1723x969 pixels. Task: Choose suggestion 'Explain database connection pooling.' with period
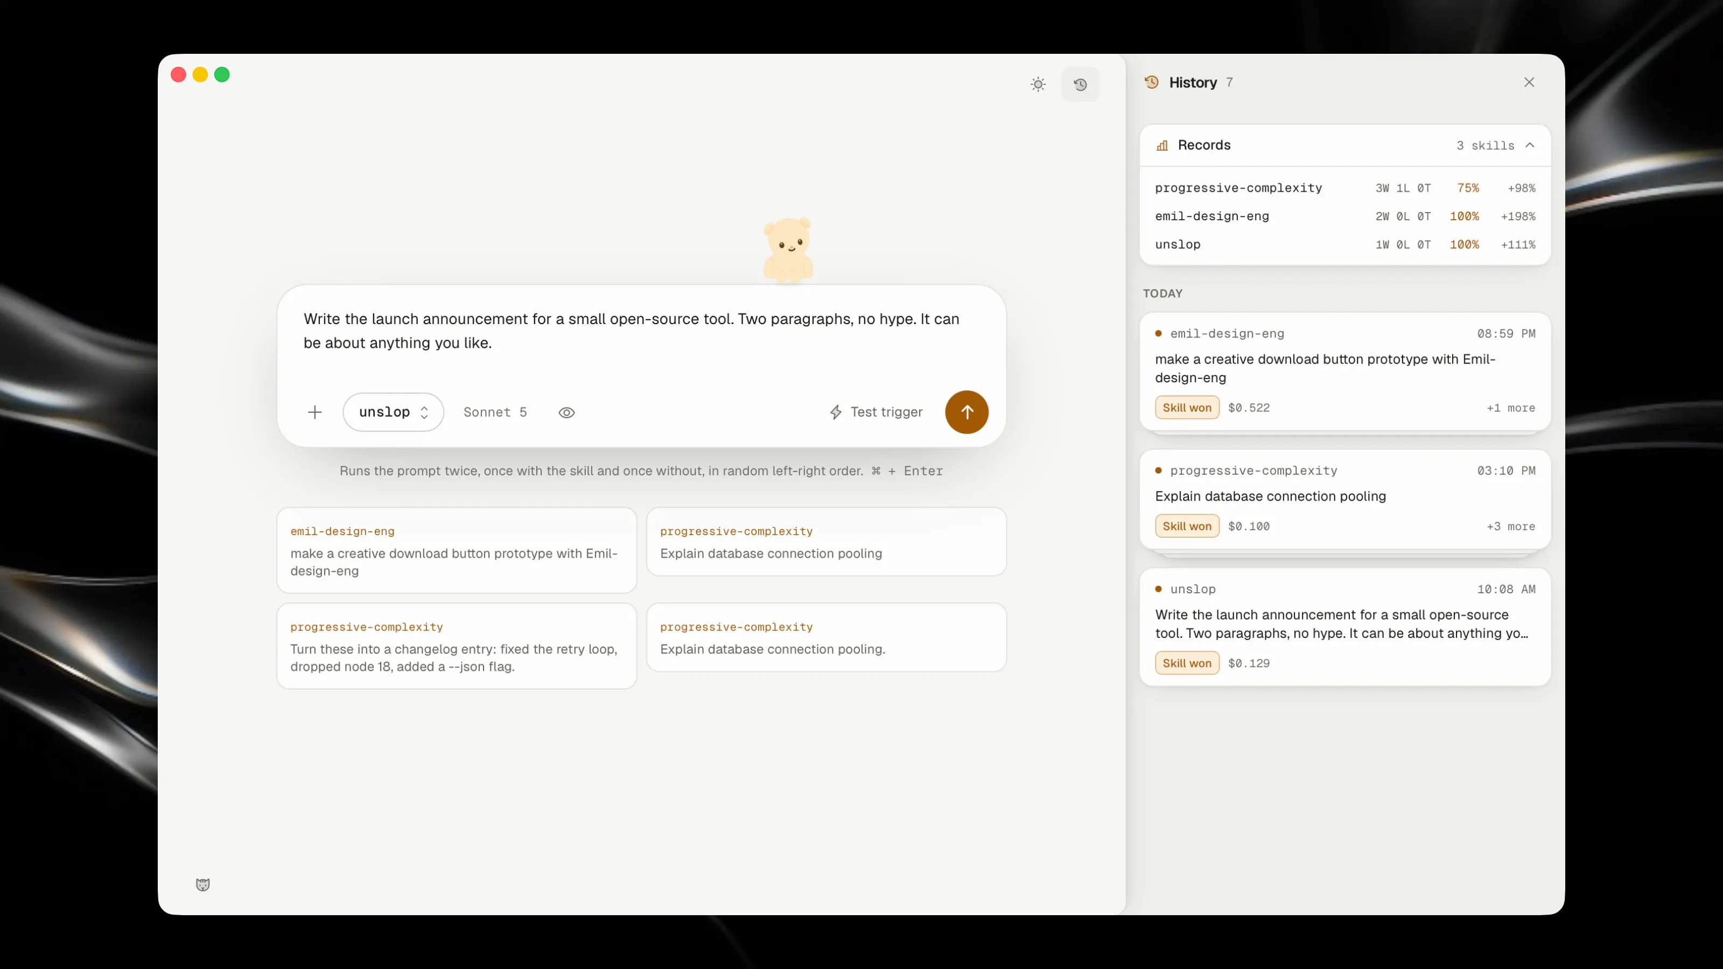[x=826, y=637]
